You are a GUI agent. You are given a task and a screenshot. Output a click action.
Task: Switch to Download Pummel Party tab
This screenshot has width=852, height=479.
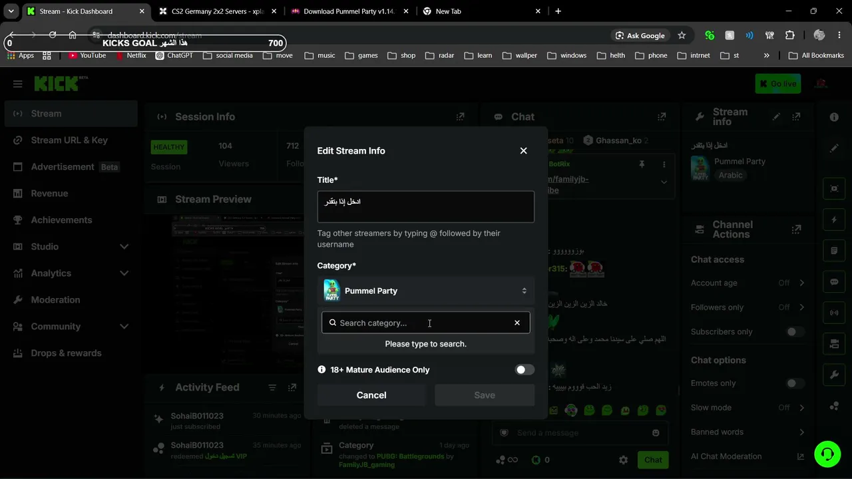pyautogui.click(x=350, y=11)
